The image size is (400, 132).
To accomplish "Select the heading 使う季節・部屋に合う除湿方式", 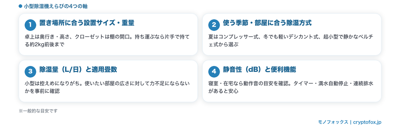I will (x=267, y=23).
